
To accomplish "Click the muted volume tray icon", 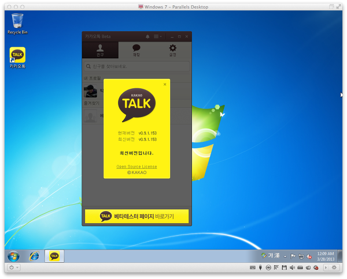I will (309, 257).
